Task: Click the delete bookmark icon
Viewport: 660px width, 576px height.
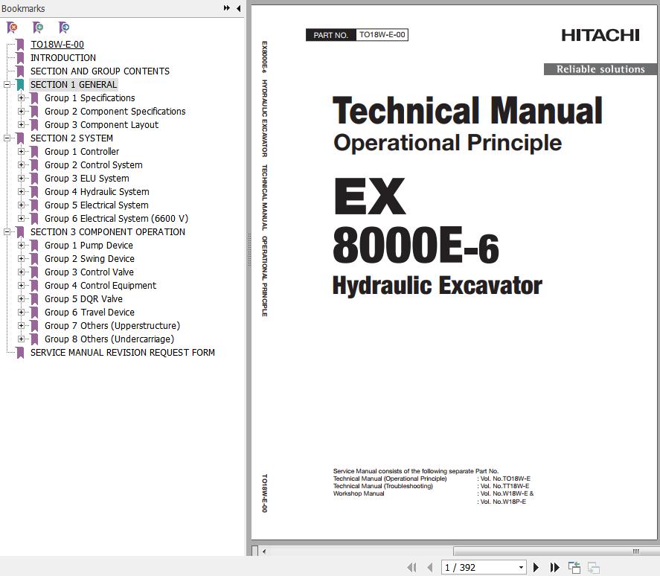Action: point(12,28)
